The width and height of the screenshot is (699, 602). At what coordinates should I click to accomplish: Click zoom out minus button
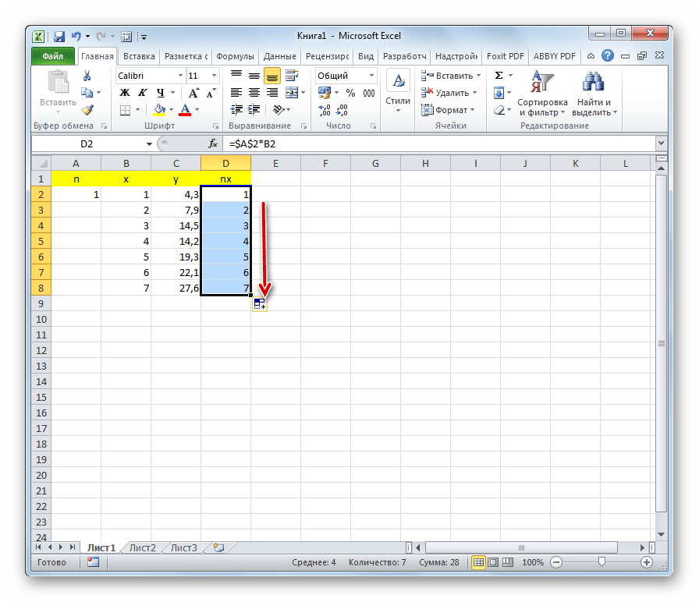(556, 562)
